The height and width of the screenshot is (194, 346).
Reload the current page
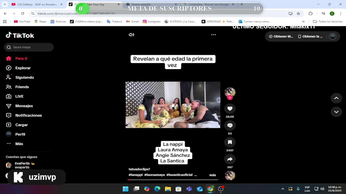point(22,13)
